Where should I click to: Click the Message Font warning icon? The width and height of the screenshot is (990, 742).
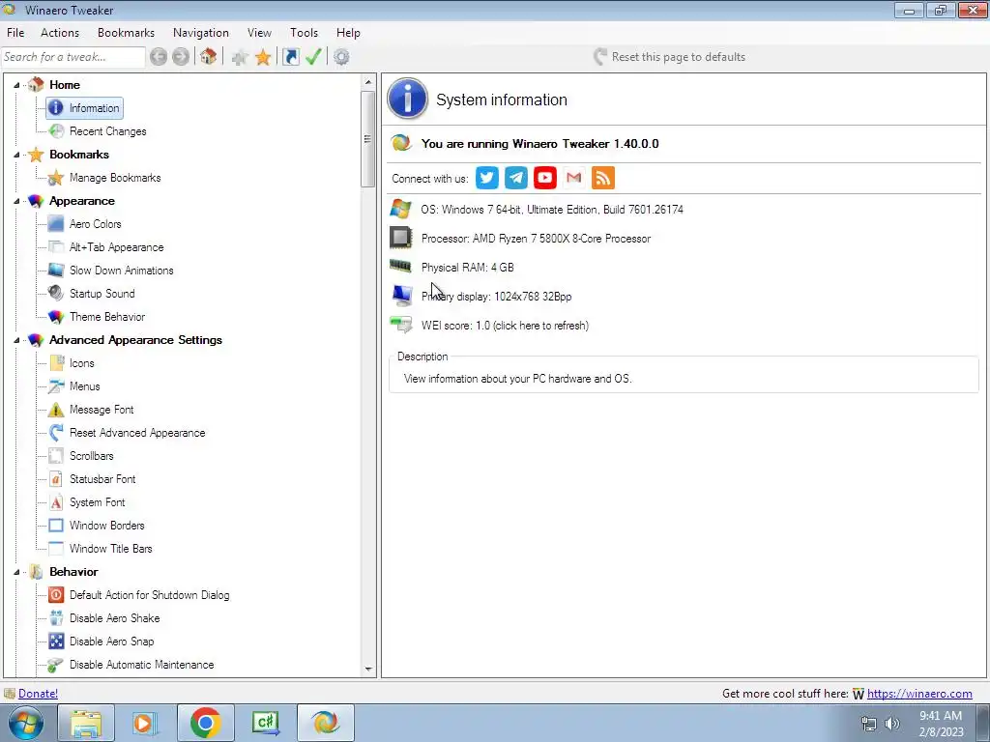[x=56, y=410]
